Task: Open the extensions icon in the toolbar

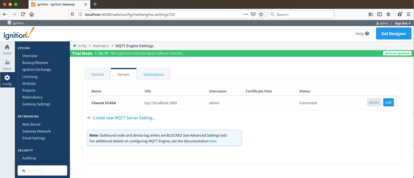Action: [400, 14]
